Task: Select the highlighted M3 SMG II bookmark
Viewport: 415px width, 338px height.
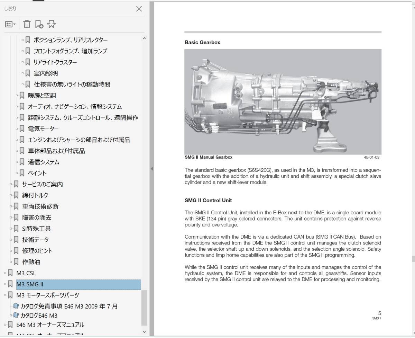Action: (79, 285)
